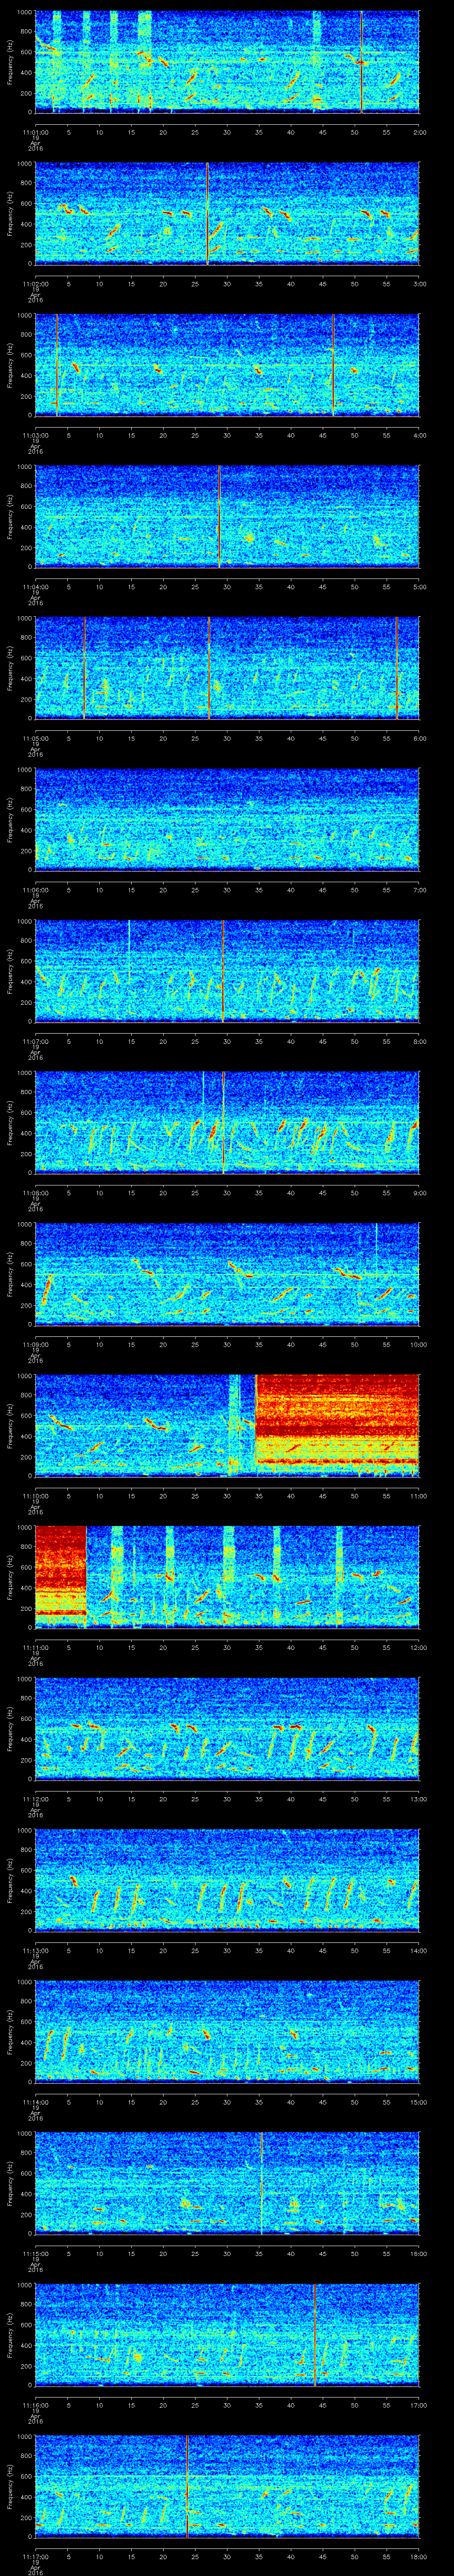Click the '11:08:00' start time label
The image size is (454, 2576).
click(36, 1192)
